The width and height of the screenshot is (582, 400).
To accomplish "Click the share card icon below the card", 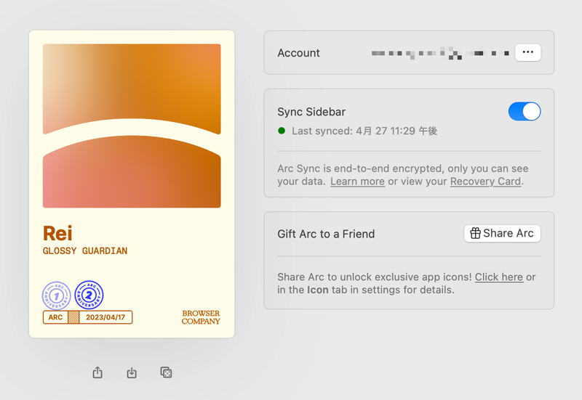I will [x=98, y=372].
